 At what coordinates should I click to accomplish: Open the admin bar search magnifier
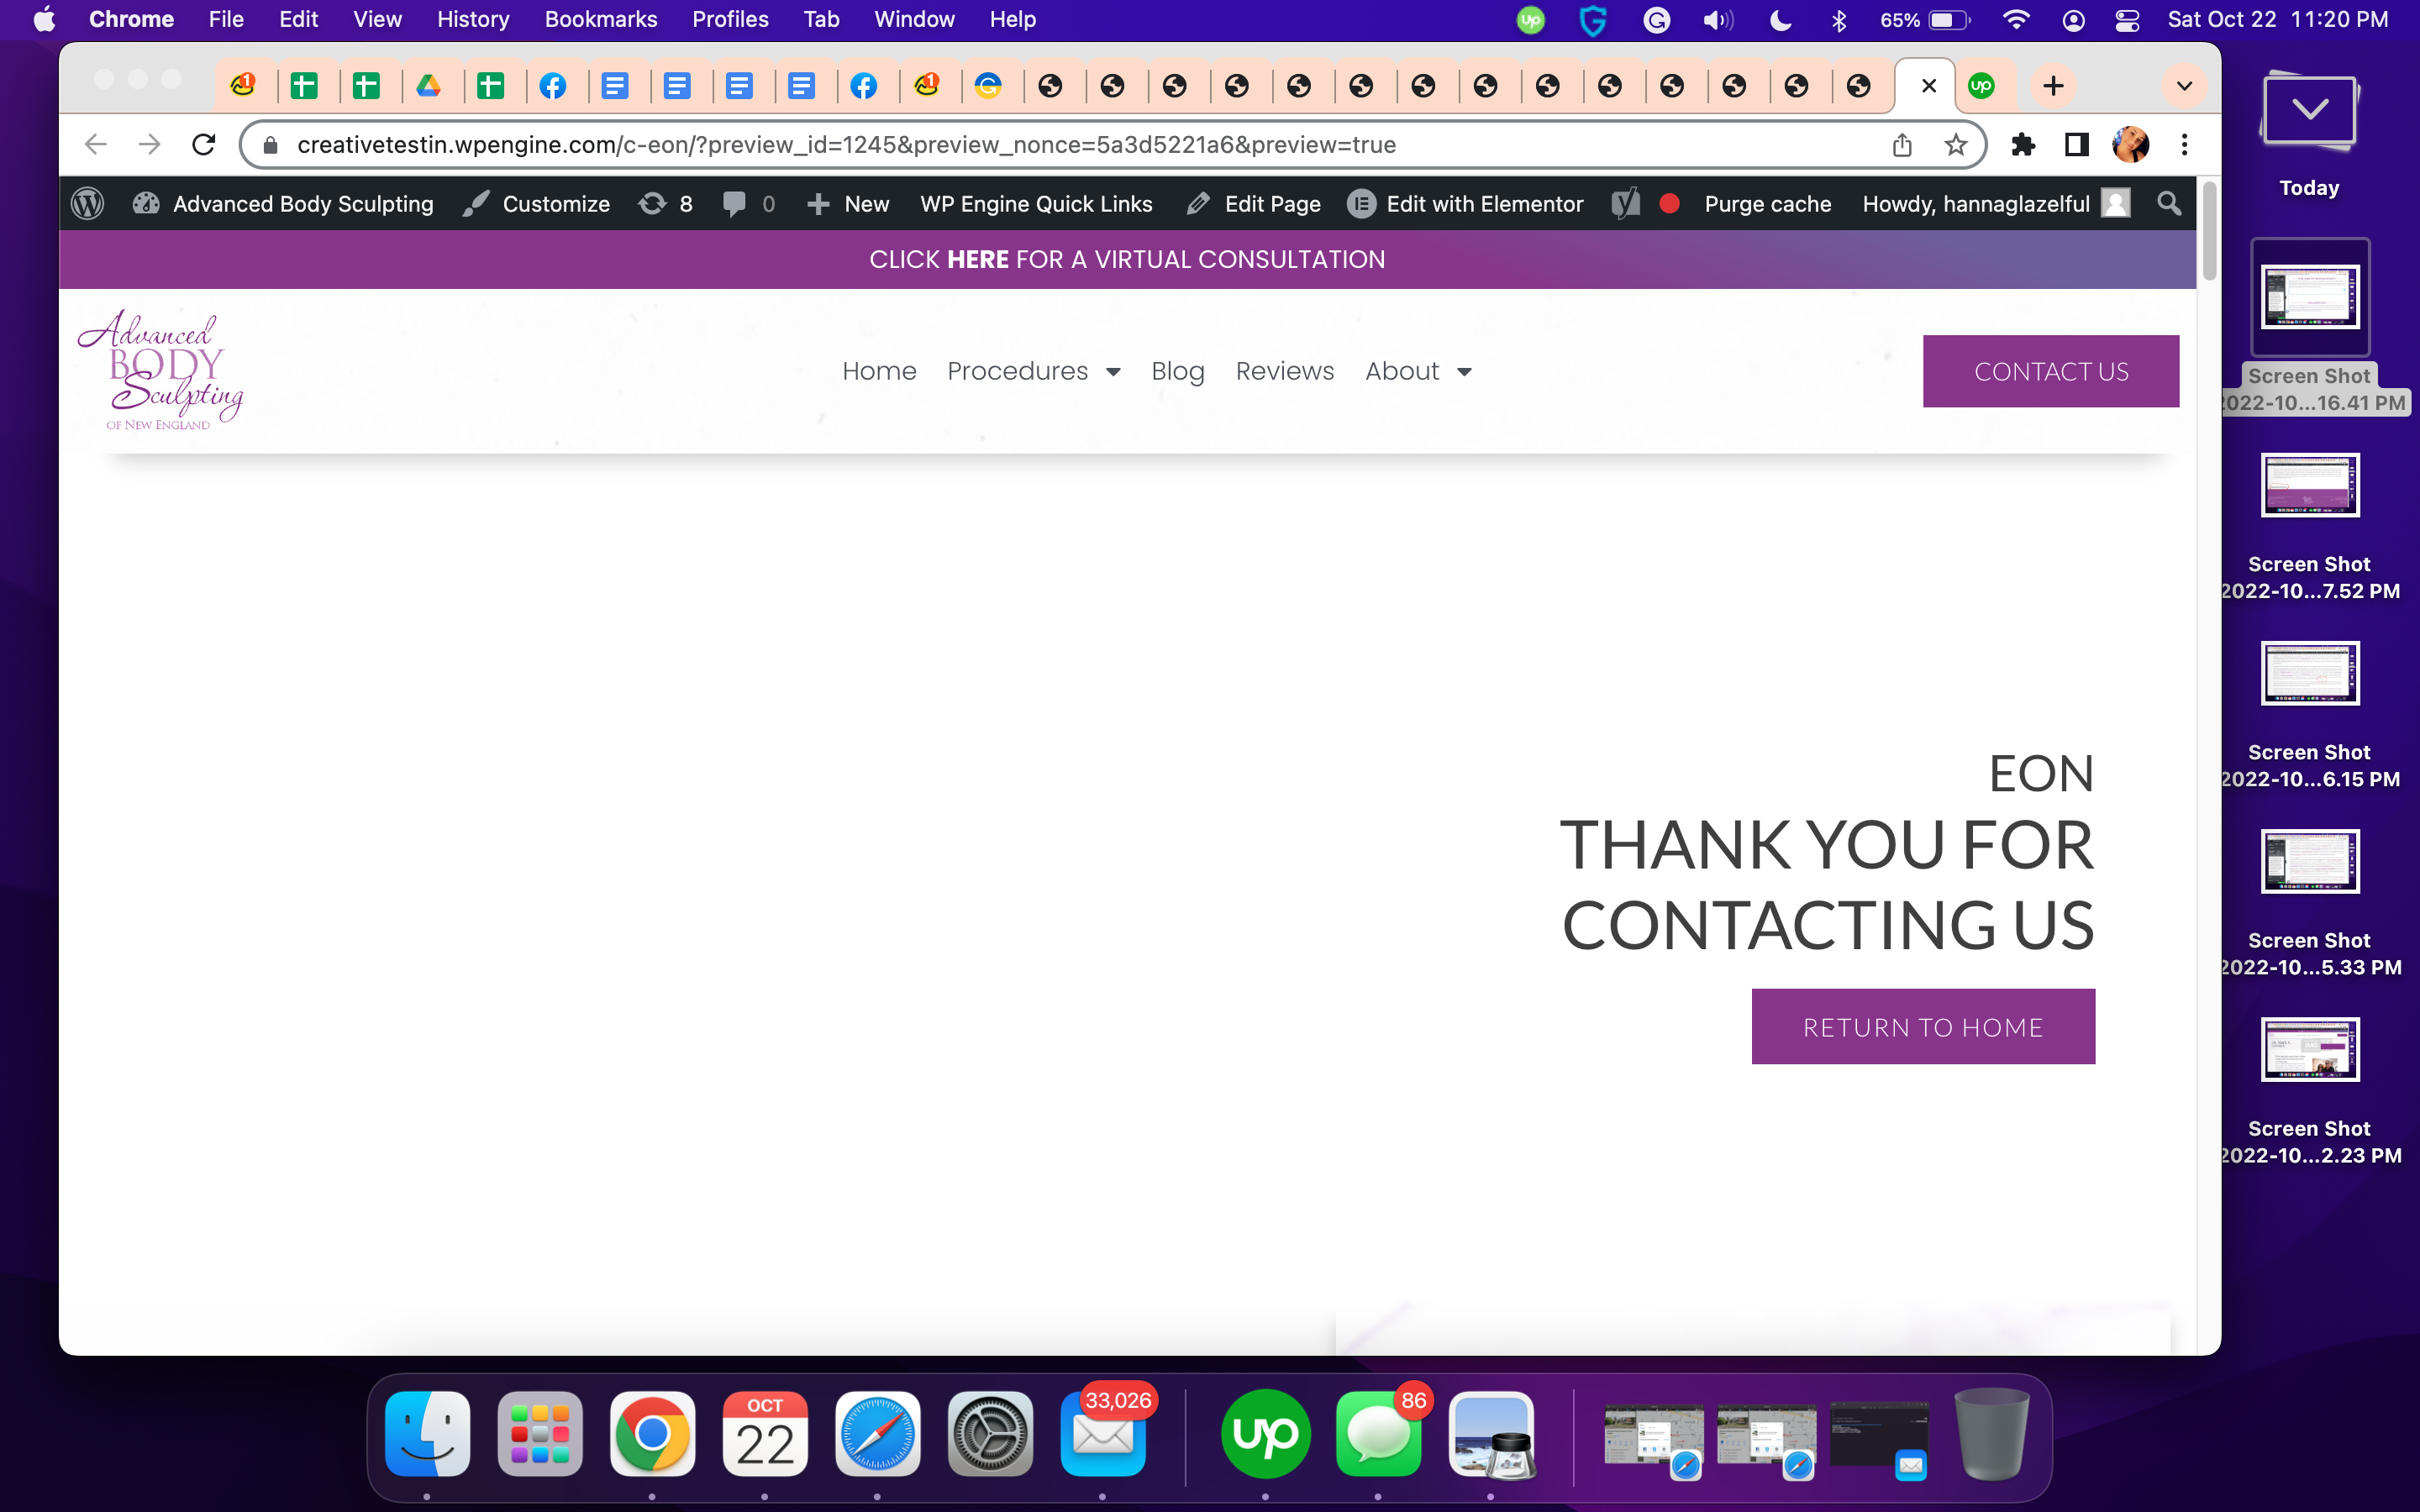(x=2168, y=204)
